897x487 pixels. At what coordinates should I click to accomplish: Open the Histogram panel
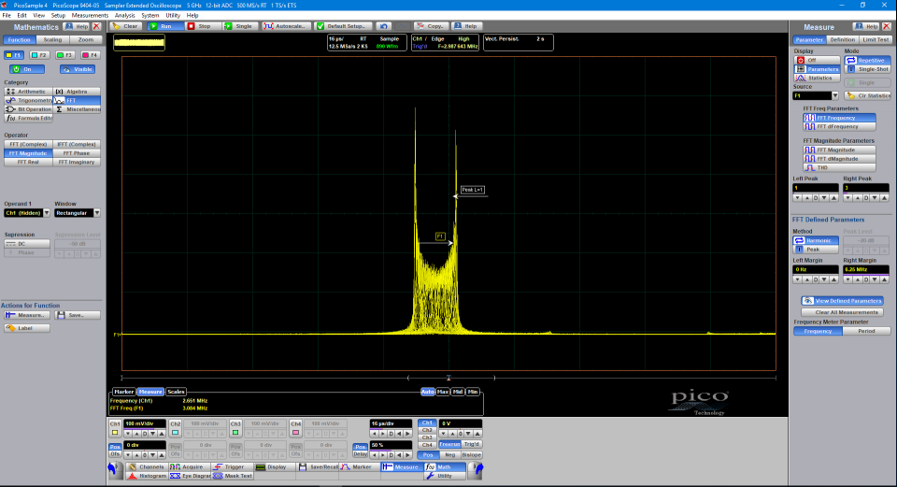point(148,476)
